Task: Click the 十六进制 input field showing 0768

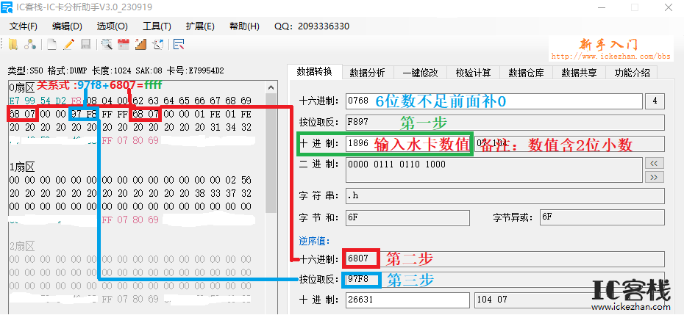Action: (494, 101)
